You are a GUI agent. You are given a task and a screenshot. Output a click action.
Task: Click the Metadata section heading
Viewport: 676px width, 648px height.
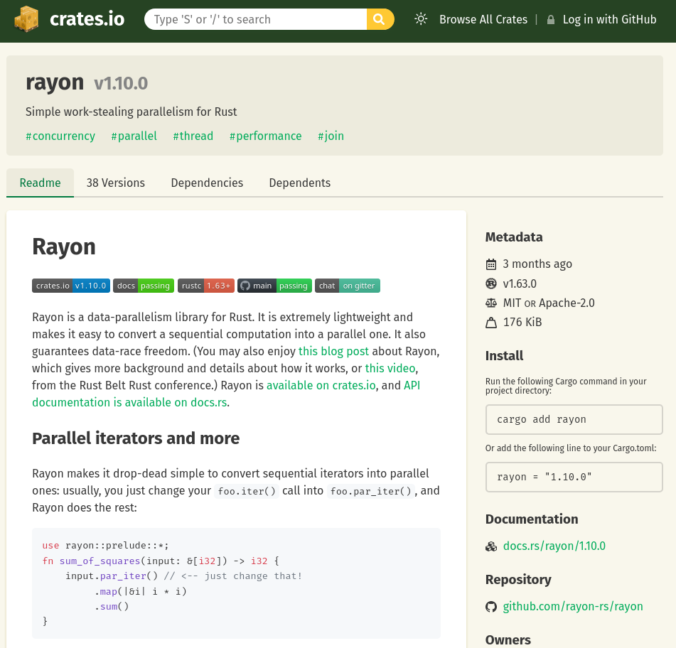point(514,237)
